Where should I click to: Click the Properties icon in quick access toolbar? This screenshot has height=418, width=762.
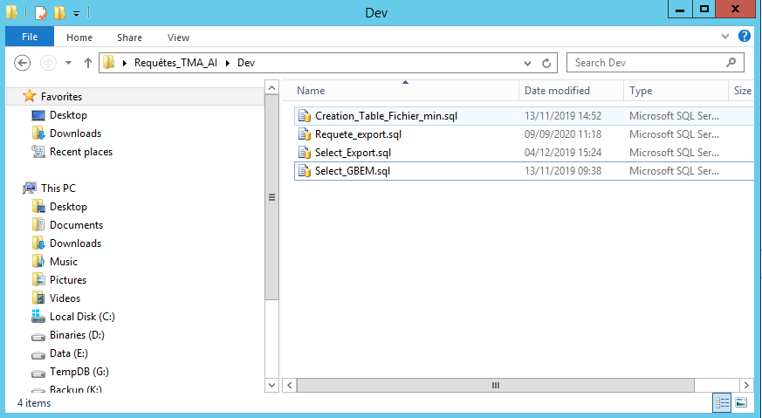(x=40, y=13)
